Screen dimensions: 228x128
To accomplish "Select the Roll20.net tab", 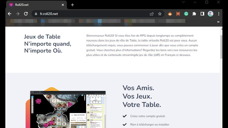I will click(x=36, y=5).
